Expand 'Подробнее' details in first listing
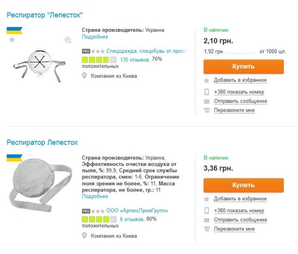 point(95,37)
